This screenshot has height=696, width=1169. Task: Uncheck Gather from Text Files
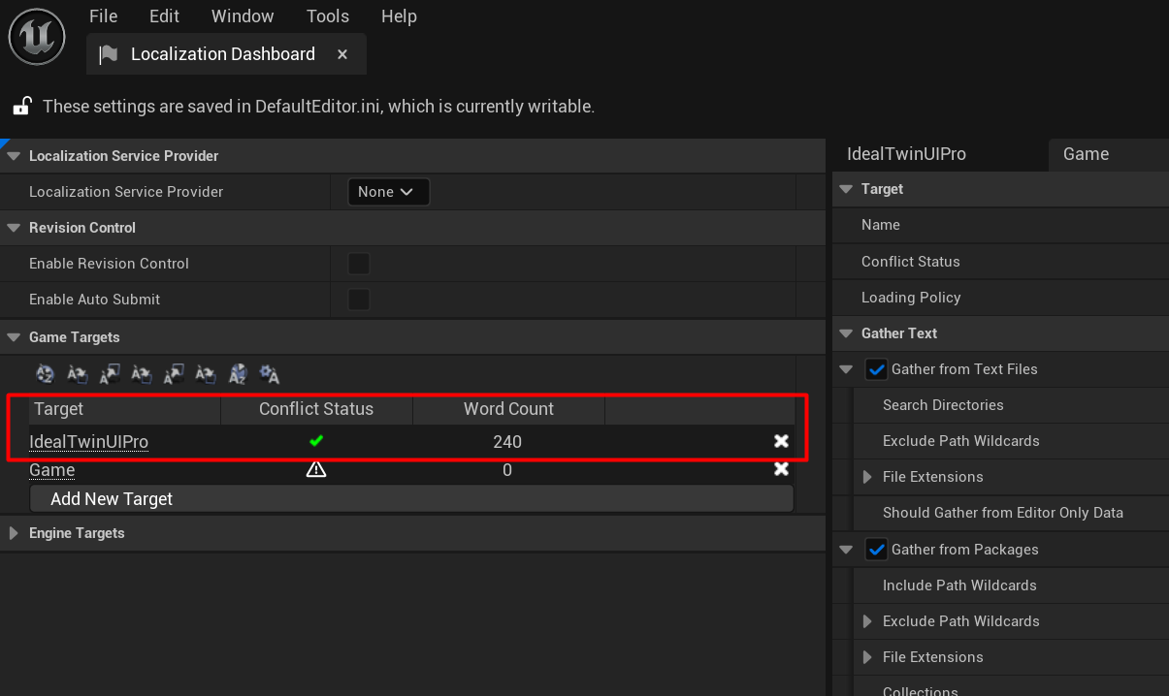pos(876,369)
